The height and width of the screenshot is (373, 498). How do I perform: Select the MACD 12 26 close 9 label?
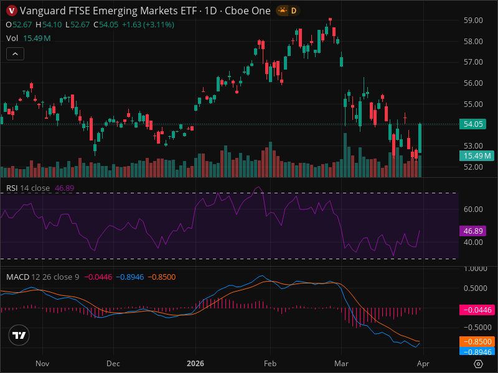coord(42,277)
